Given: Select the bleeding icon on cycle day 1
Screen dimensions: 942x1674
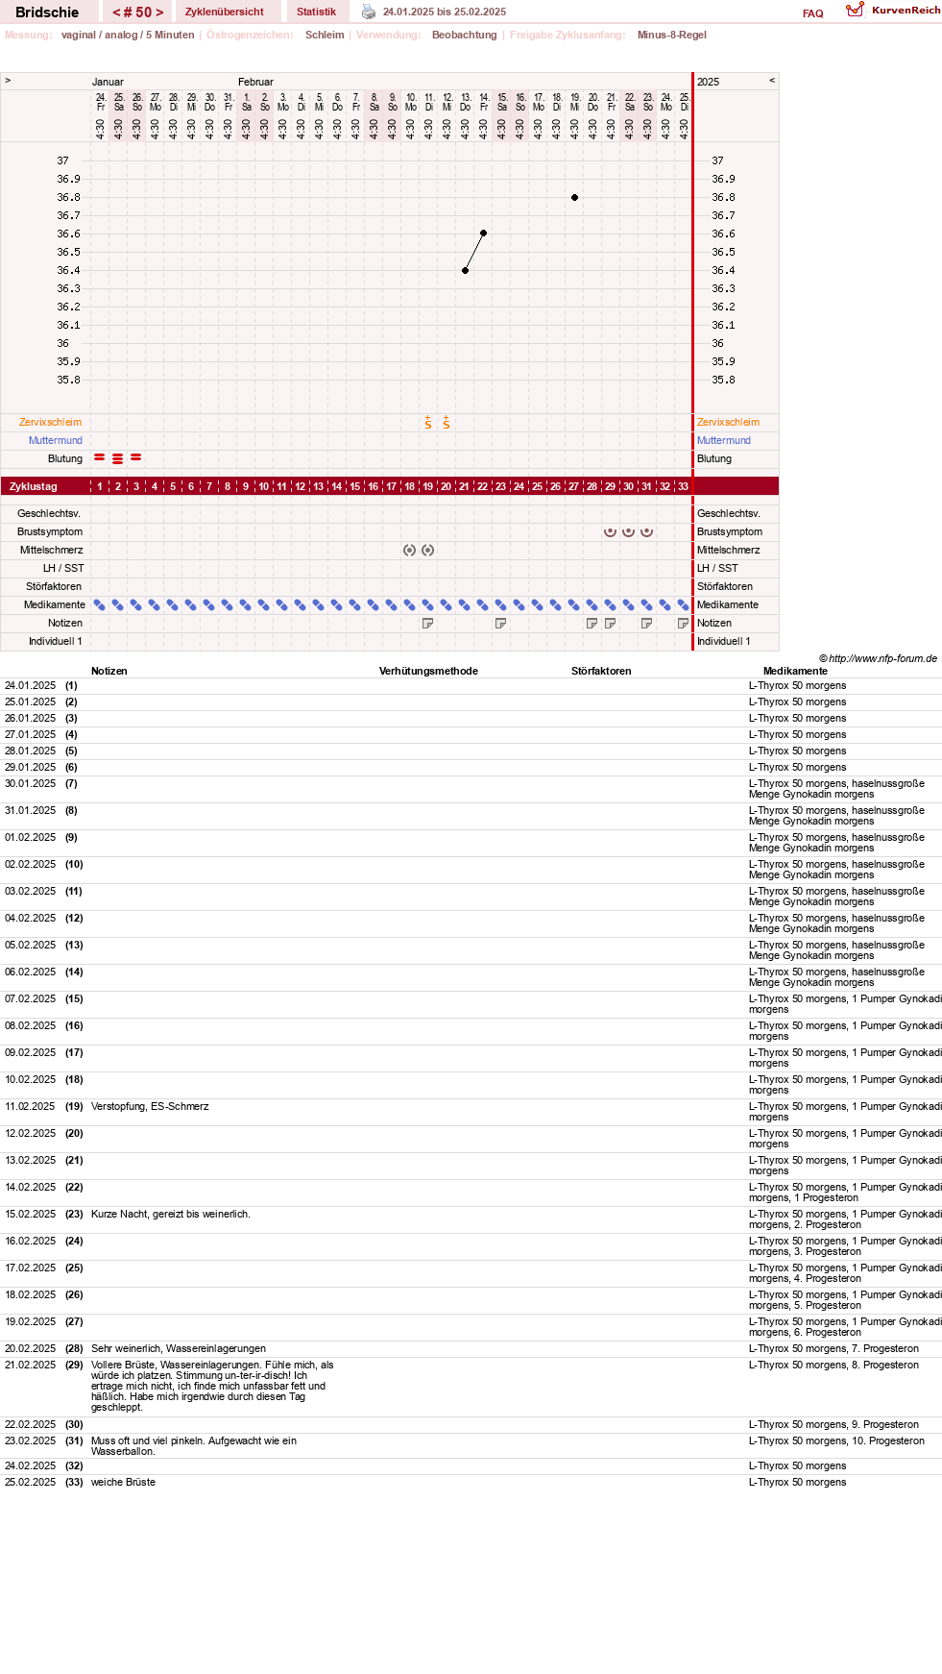Looking at the screenshot, I should tap(100, 457).
